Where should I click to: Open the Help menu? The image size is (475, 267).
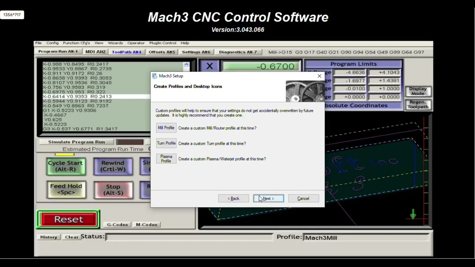185,43
